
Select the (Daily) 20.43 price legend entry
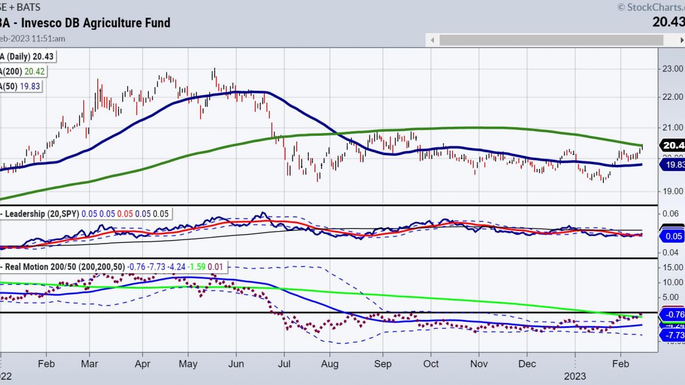click(x=27, y=57)
